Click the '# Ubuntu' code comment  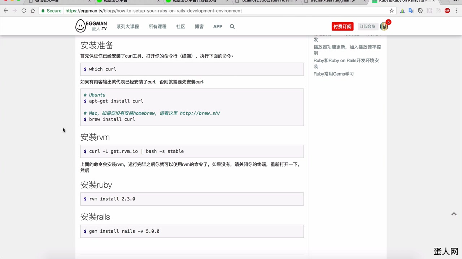coord(95,95)
